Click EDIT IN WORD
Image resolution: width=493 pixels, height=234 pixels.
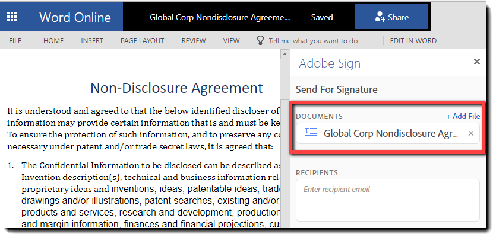pos(413,41)
